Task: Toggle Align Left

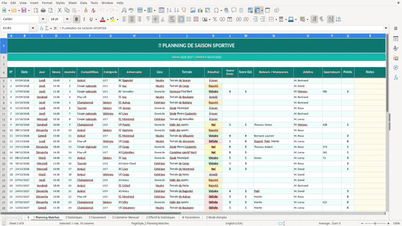Action: (x=124, y=19)
